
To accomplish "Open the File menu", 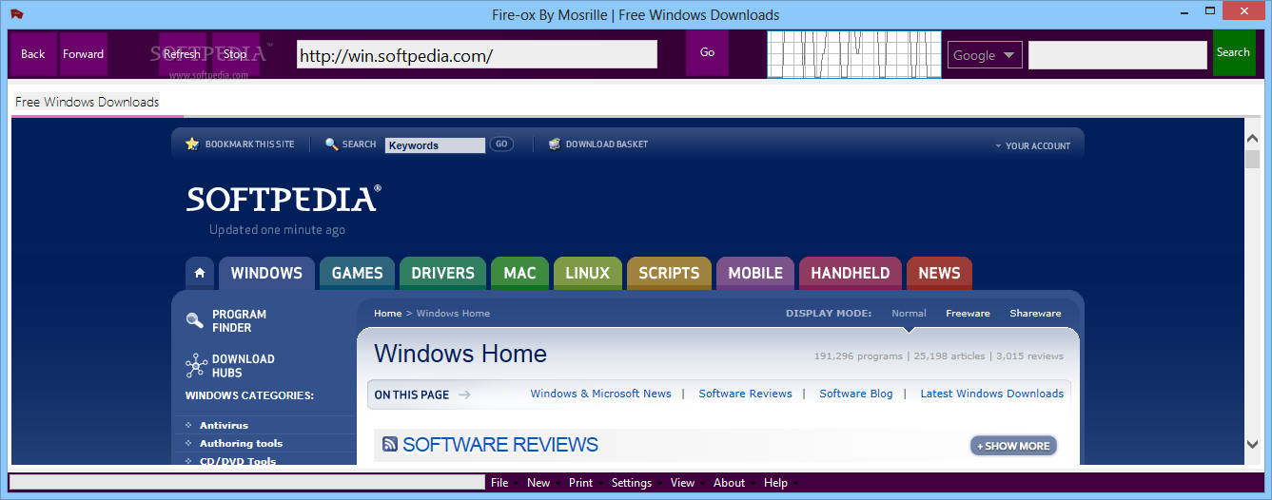I will (499, 483).
